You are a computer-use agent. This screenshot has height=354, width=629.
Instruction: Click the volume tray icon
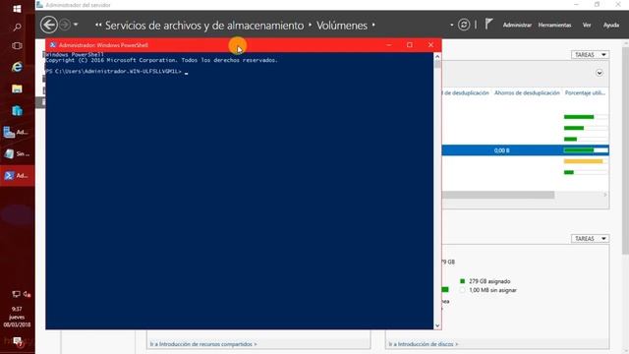[x=27, y=294]
